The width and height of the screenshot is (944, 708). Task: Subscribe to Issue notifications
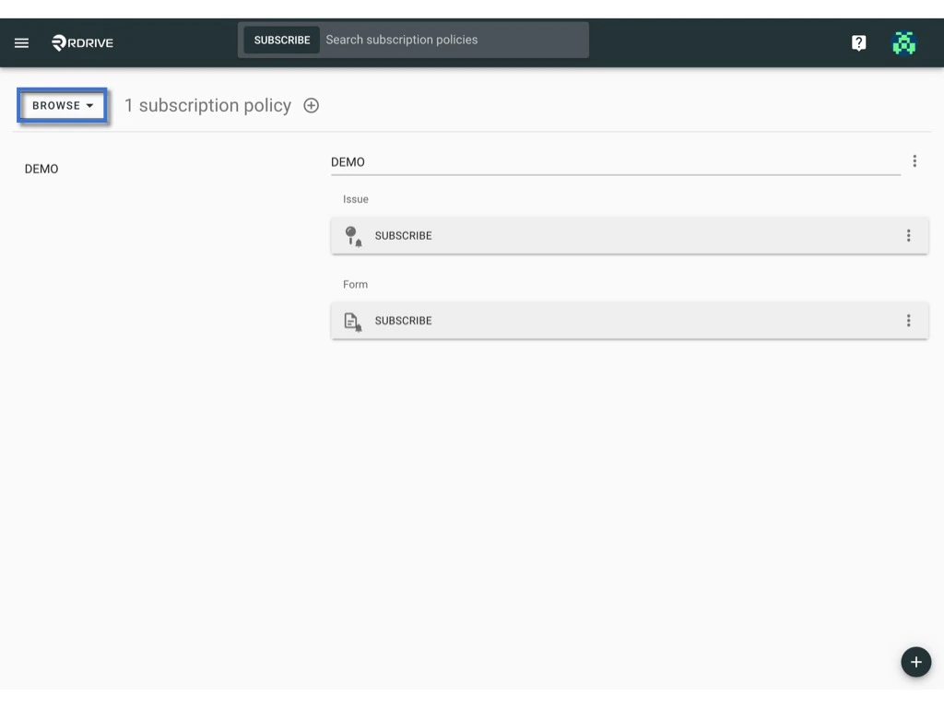tap(403, 235)
